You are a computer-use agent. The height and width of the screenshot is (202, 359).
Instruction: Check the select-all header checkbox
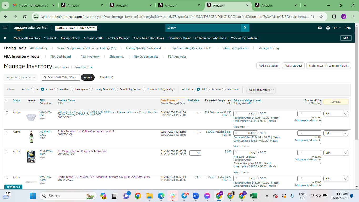pos(7,100)
